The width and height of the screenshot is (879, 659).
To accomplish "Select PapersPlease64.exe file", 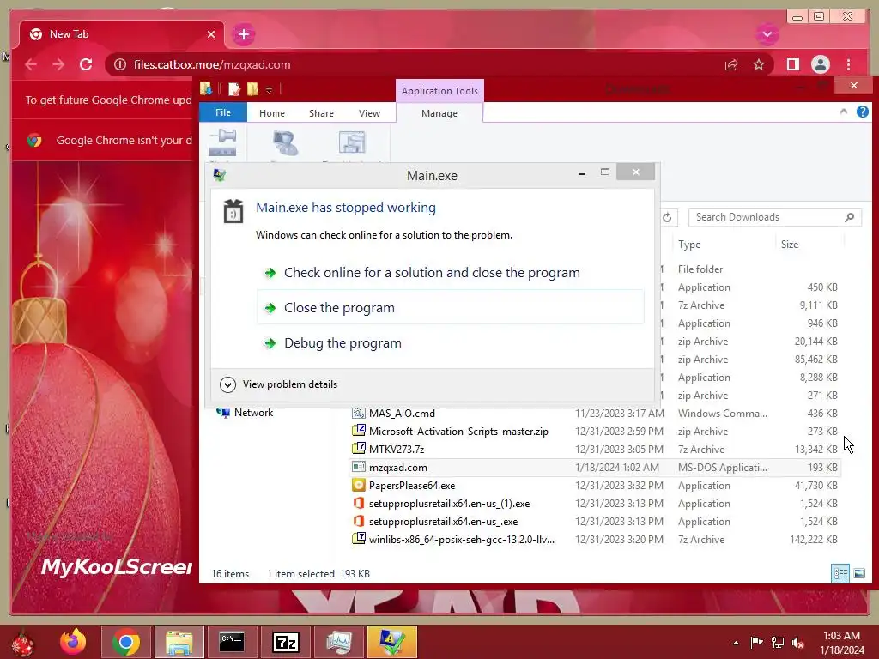I will pos(411,486).
